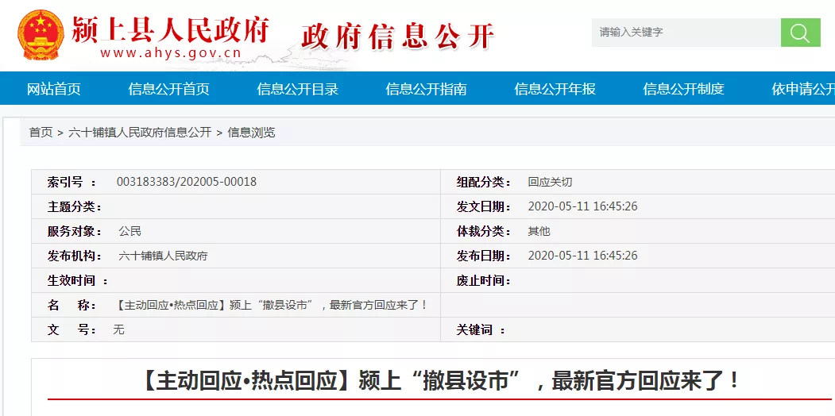Click the 服务对象 value 公民
Screen dimensions: 835x416
click(130, 231)
